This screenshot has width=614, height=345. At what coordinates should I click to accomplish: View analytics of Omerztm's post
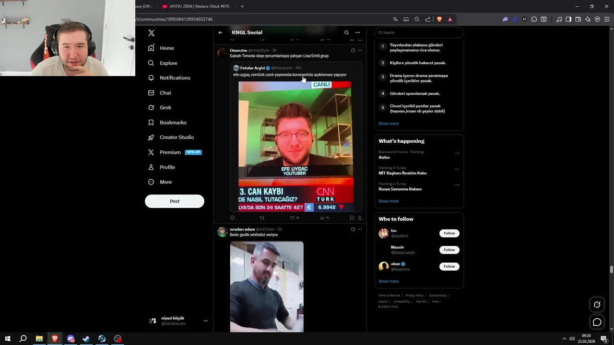(324, 218)
